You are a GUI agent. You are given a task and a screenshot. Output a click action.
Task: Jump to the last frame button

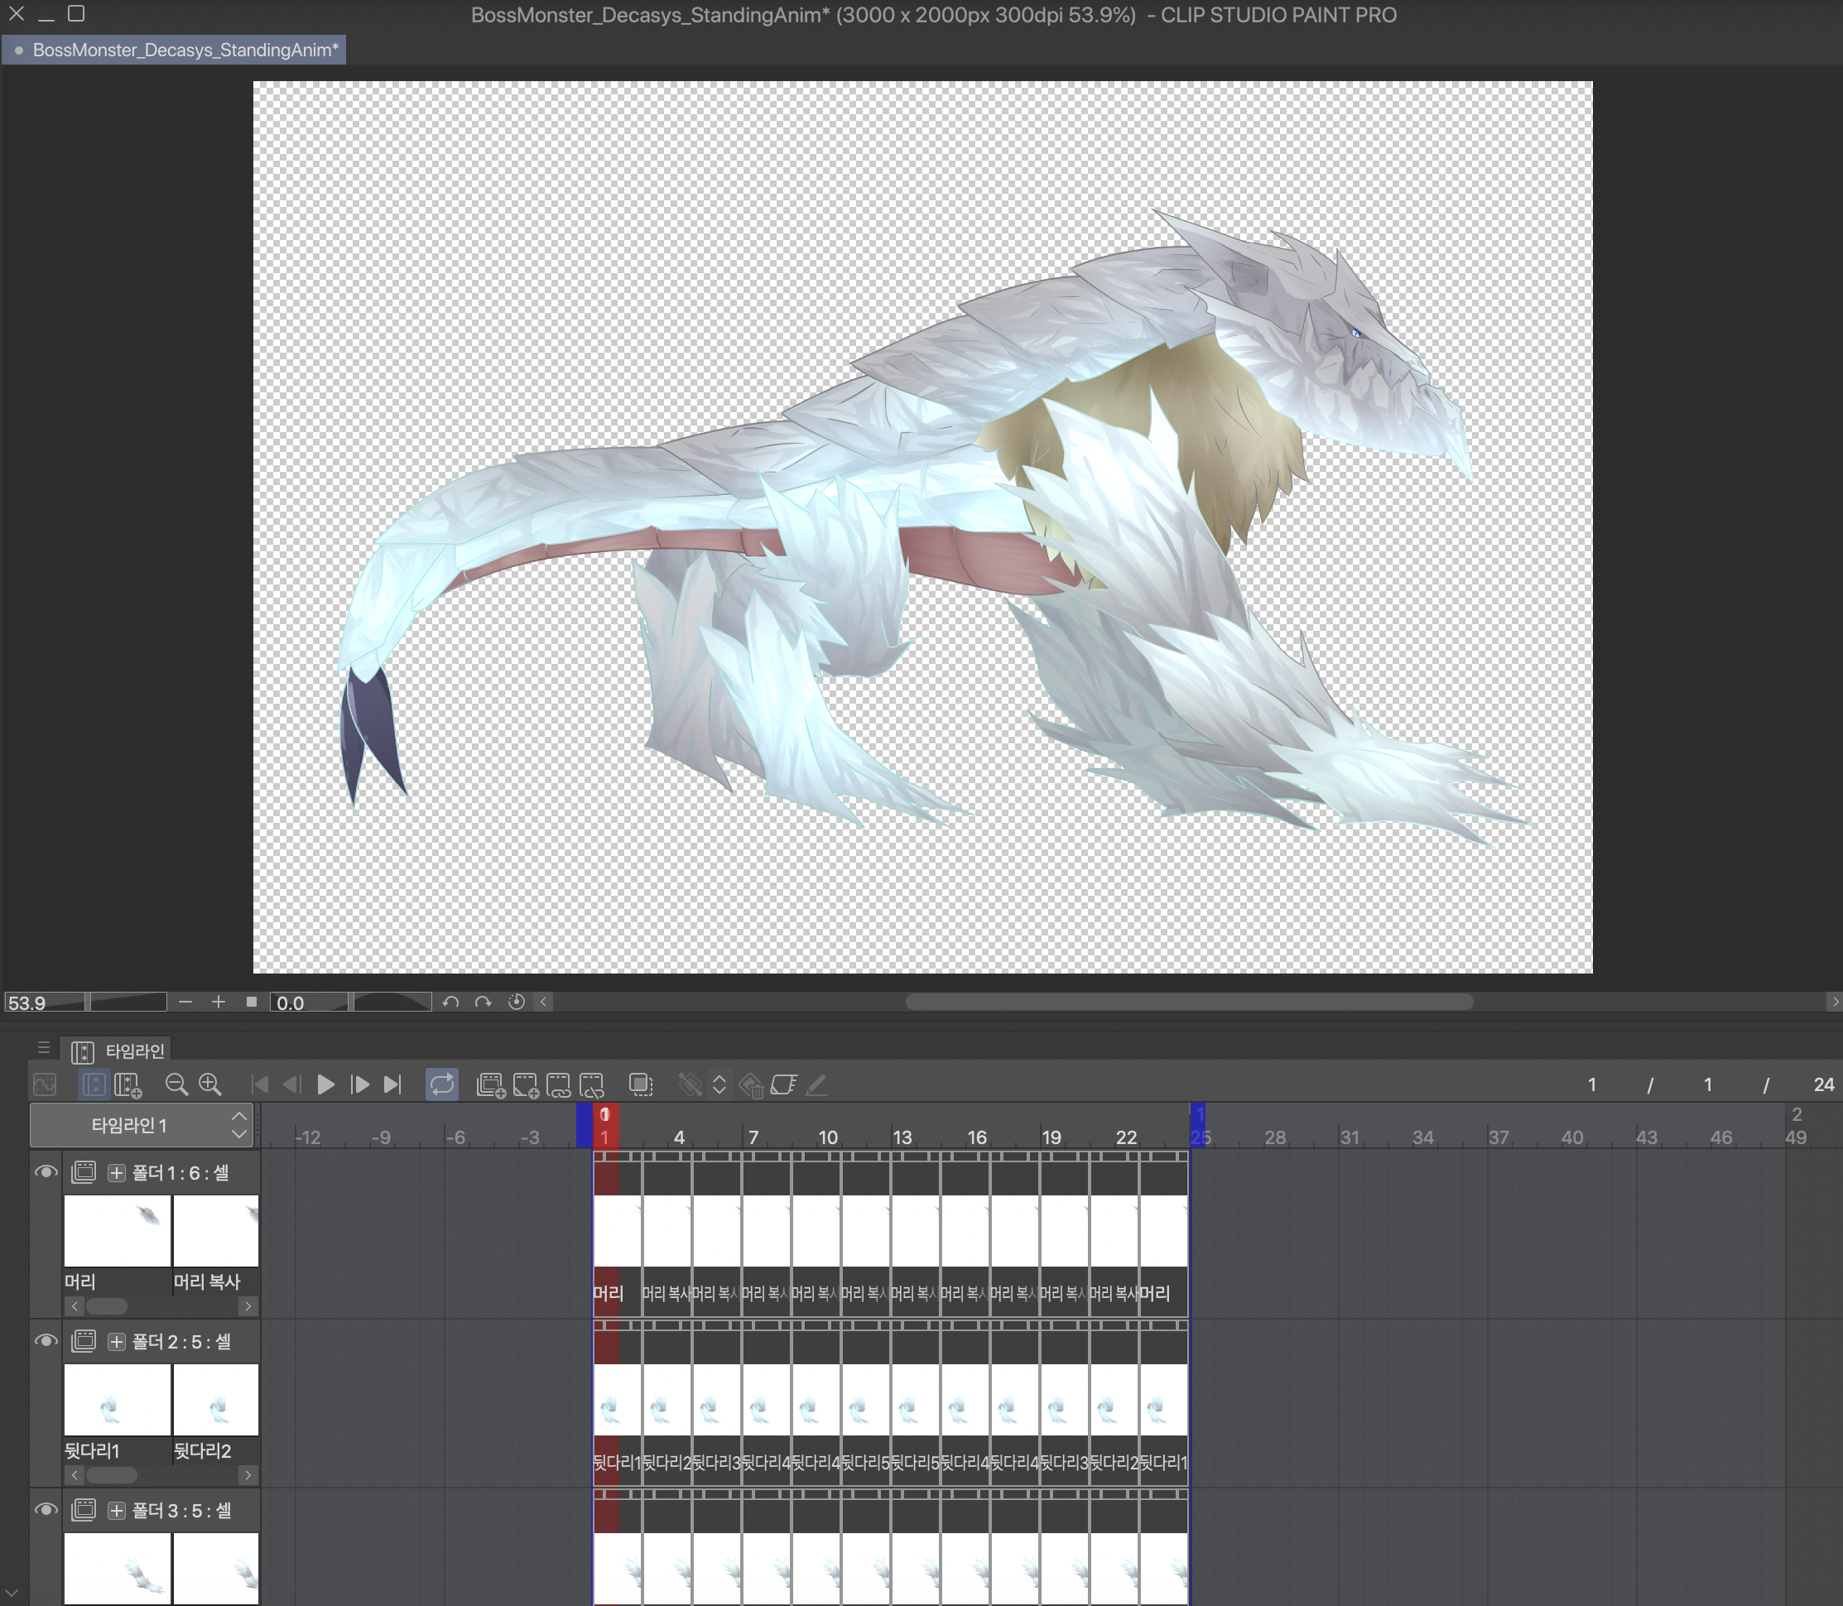pos(392,1084)
